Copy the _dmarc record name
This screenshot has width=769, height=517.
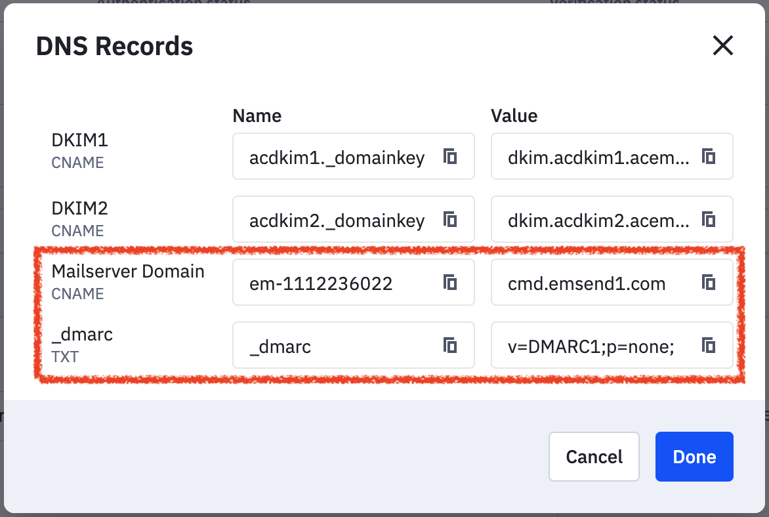(x=450, y=345)
